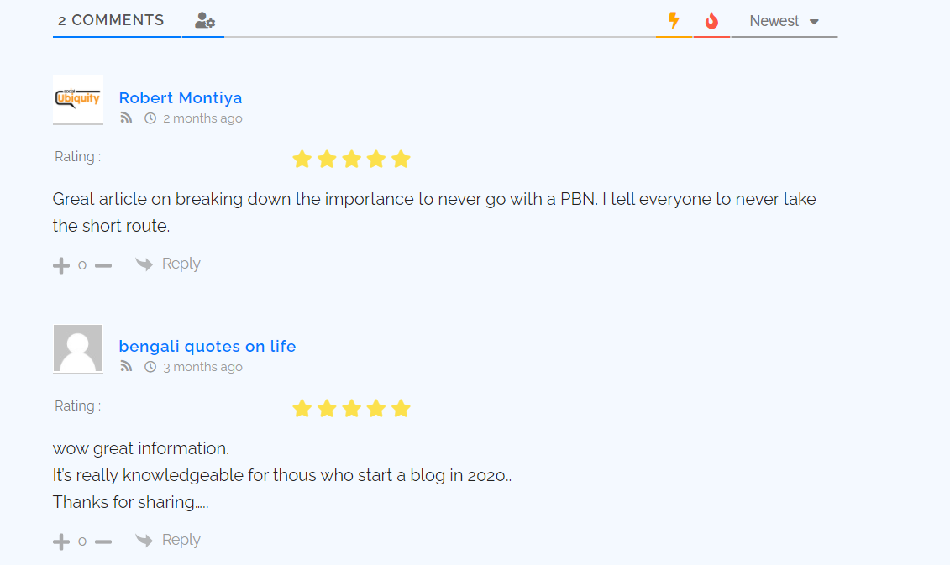Reply to bengali quotes on life comment
This screenshot has height=565, width=950.
169,540
